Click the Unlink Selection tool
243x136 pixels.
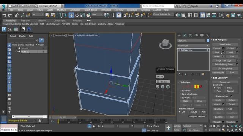(x=22, y=15)
